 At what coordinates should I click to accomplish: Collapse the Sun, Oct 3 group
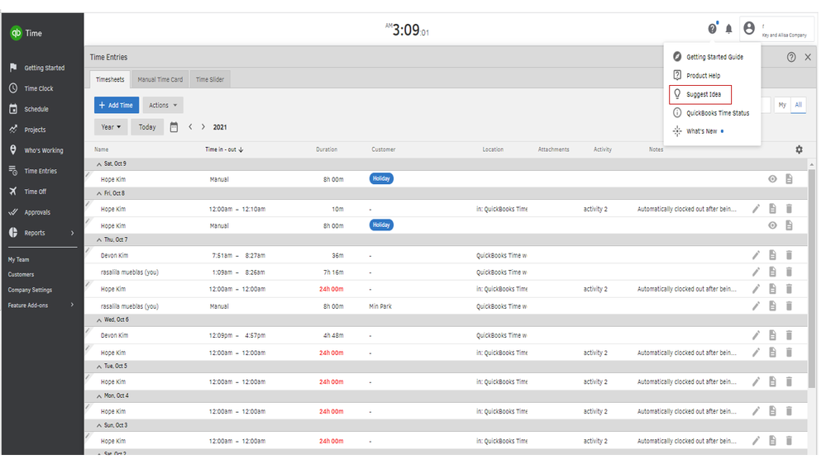(x=98, y=425)
